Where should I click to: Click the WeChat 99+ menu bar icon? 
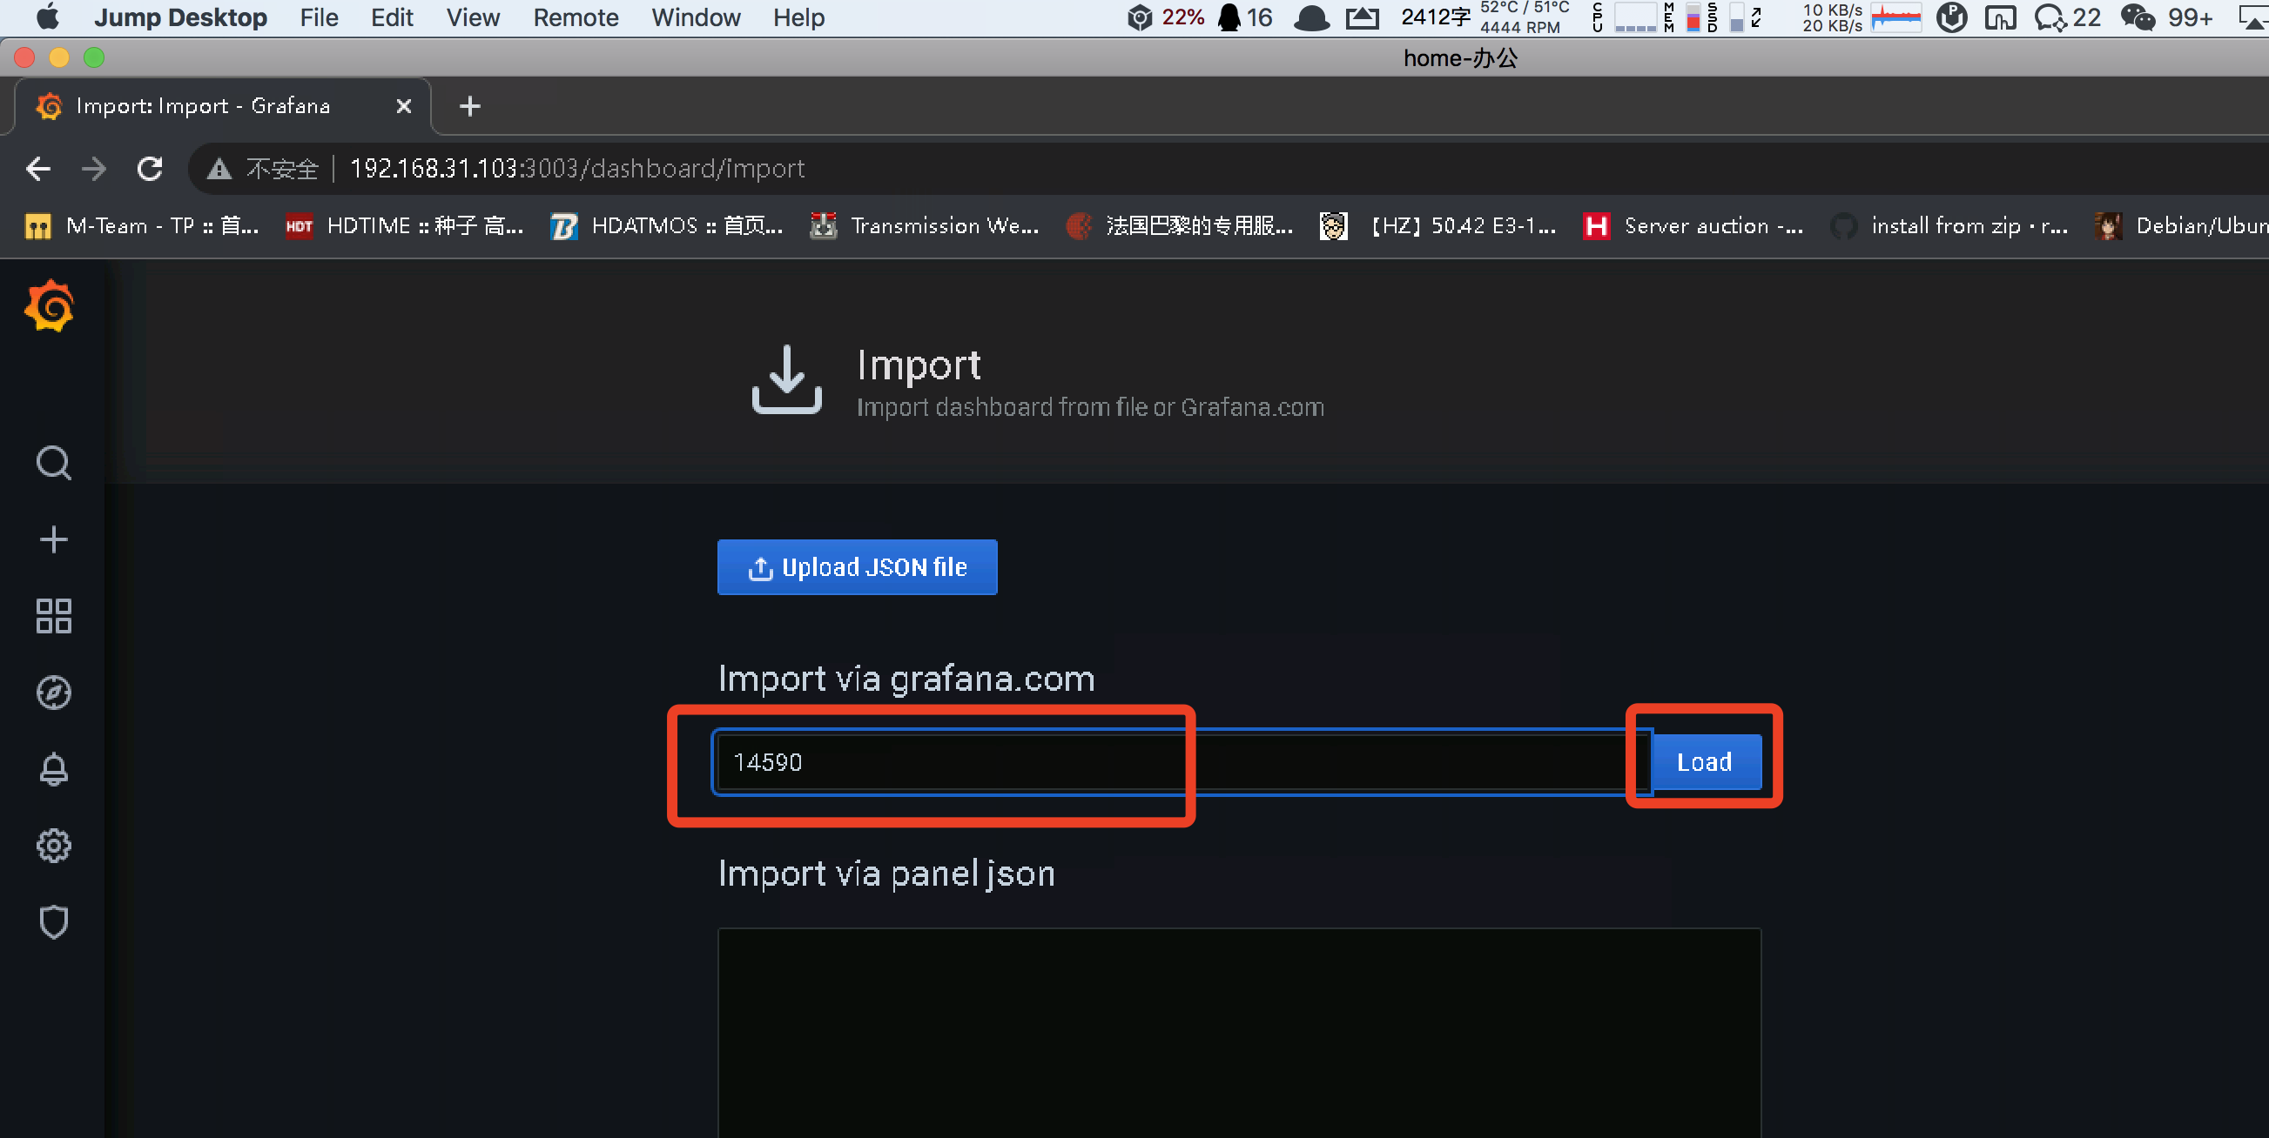(x=2167, y=17)
